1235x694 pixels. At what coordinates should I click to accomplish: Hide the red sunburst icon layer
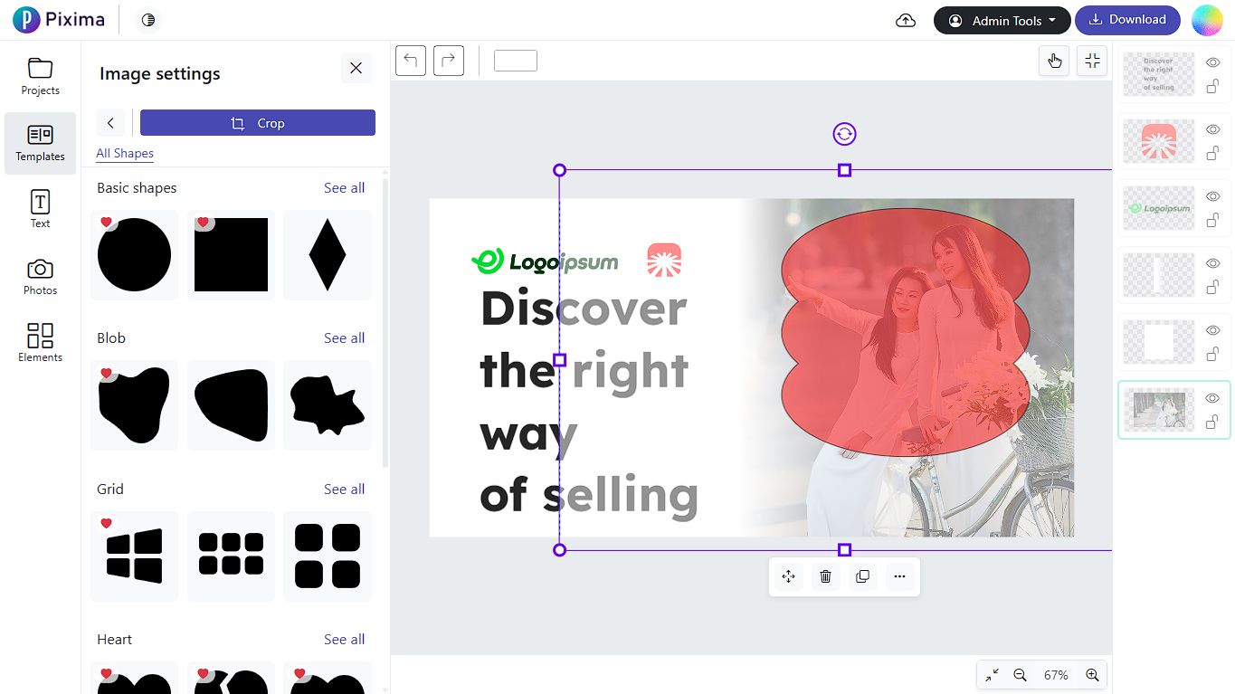(x=1213, y=129)
